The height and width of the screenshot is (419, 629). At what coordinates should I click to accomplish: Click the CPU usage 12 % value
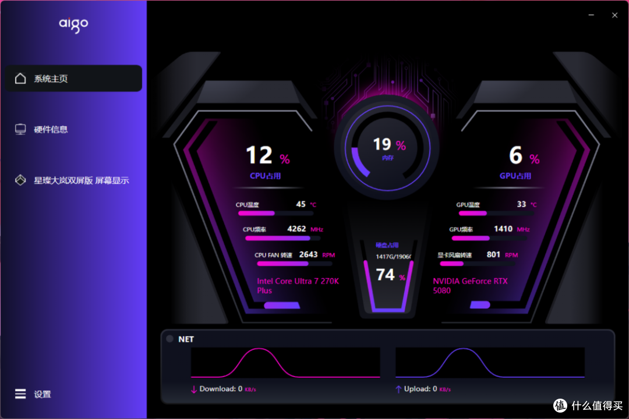pos(267,155)
